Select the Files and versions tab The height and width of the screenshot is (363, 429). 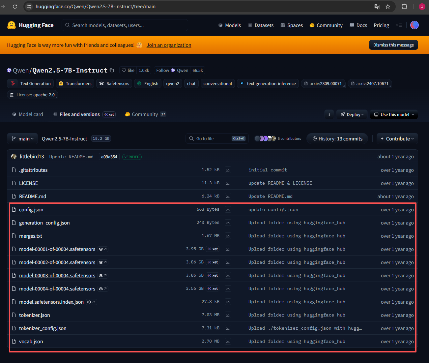click(84, 114)
